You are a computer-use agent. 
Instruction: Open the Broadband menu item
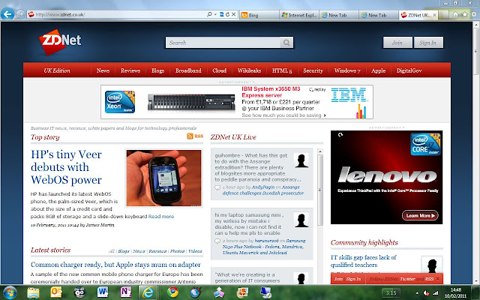(188, 70)
